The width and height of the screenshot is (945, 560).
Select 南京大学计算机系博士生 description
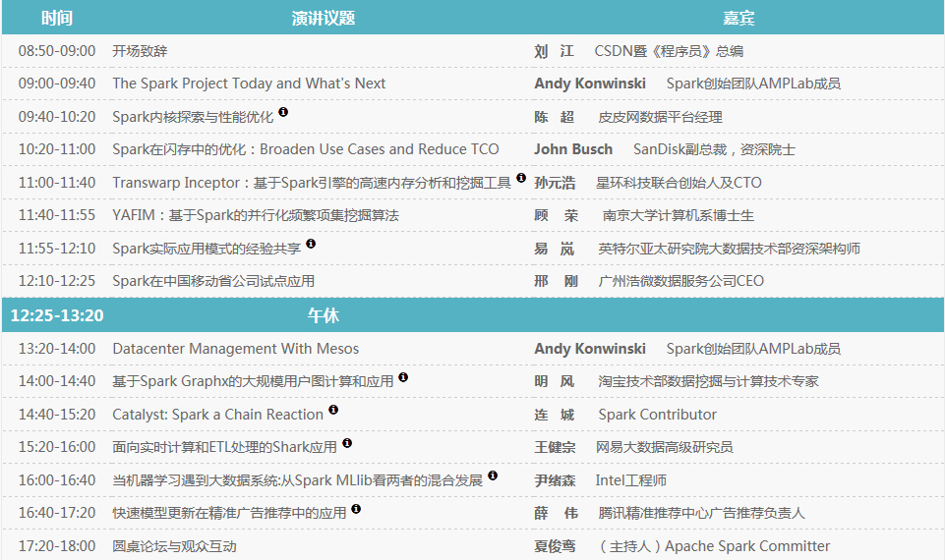pyautogui.click(x=678, y=215)
